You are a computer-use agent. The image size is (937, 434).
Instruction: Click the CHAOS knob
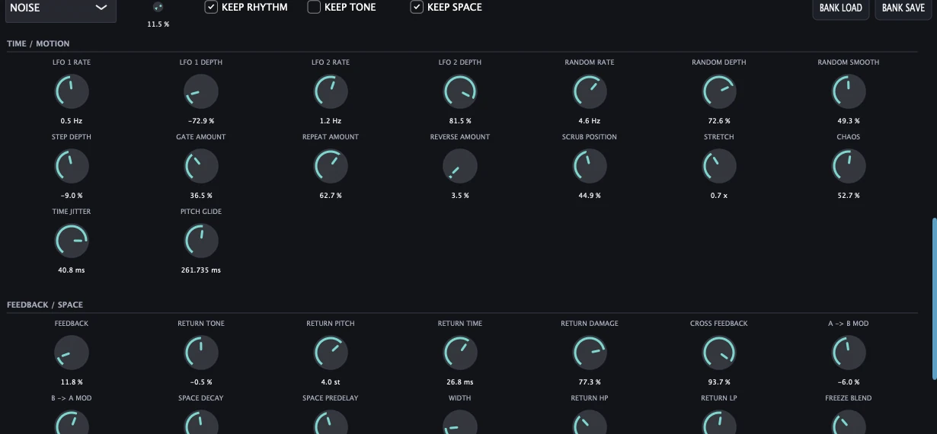pos(849,166)
